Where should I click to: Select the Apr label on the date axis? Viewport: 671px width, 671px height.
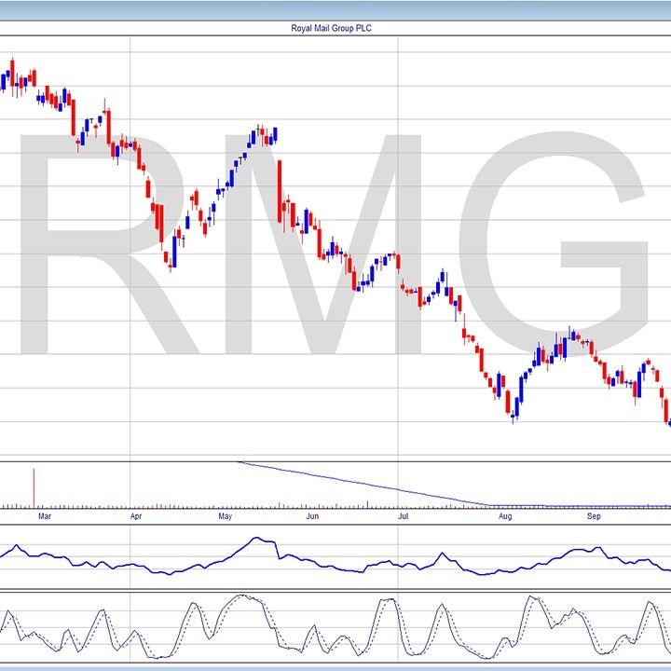136,514
